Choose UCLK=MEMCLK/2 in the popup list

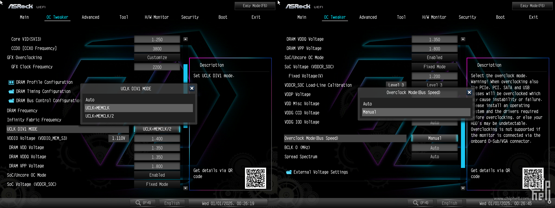click(x=138, y=116)
